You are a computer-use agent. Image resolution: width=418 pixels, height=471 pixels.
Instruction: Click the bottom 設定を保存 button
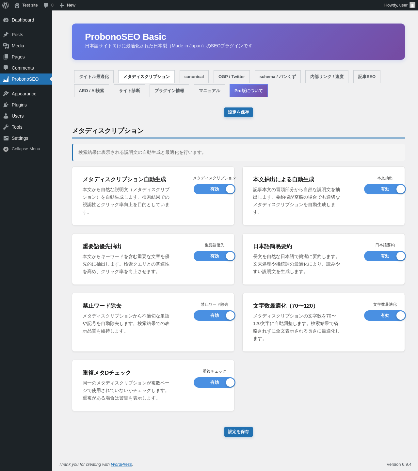pyautogui.click(x=238, y=432)
